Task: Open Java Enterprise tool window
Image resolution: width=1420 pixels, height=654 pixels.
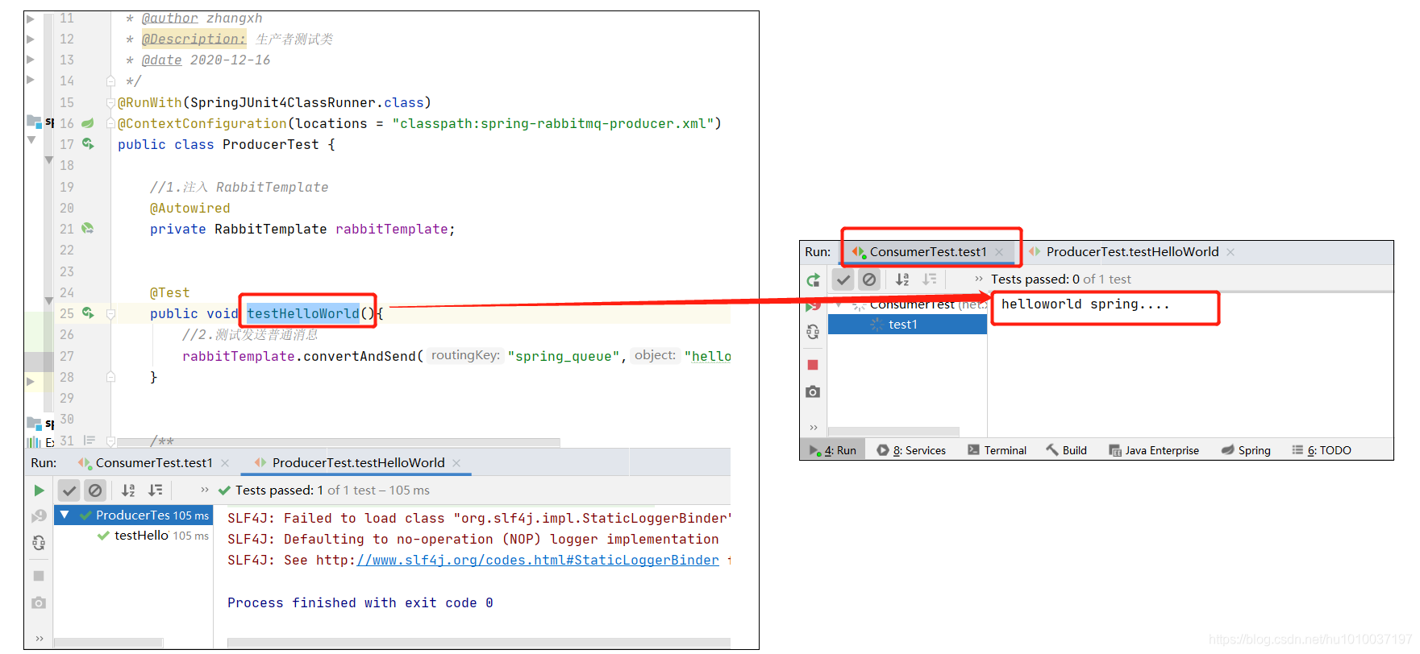Action: coord(1154,450)
